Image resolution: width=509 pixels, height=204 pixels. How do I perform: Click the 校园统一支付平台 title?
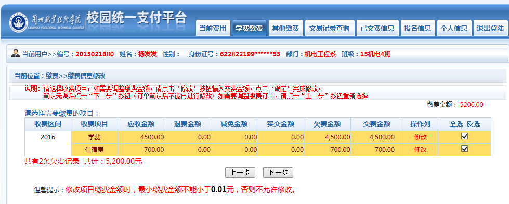137,19
